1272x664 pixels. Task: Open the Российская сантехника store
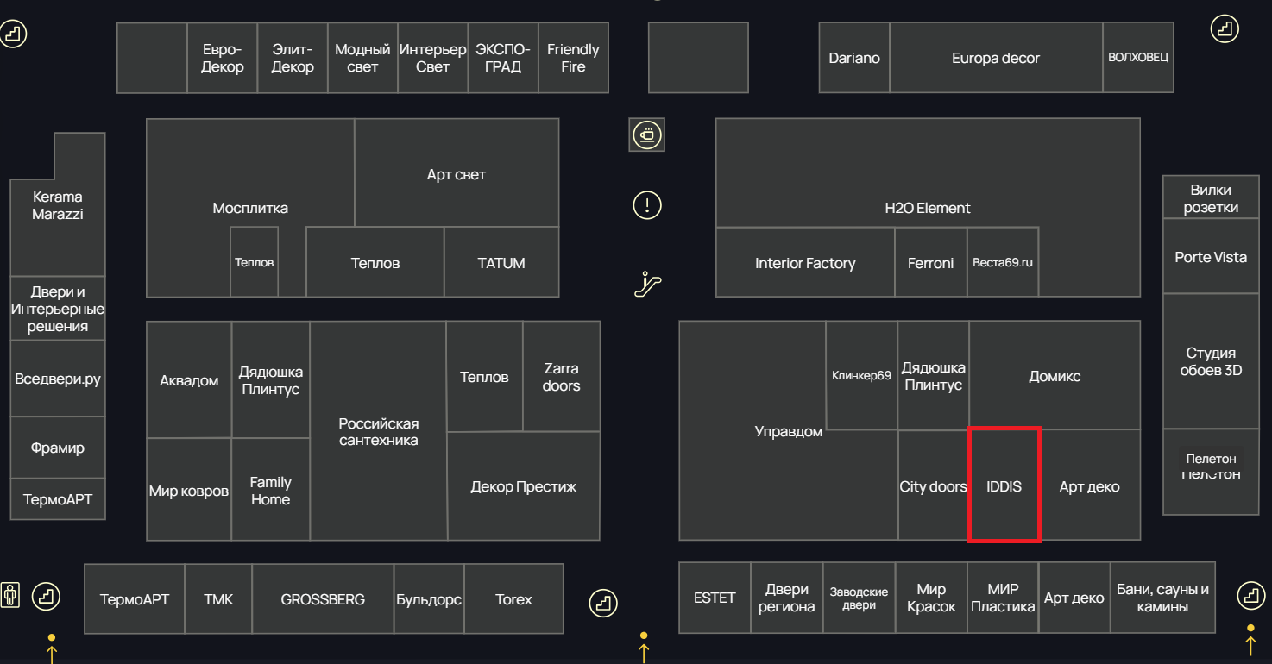pos(378,431)
